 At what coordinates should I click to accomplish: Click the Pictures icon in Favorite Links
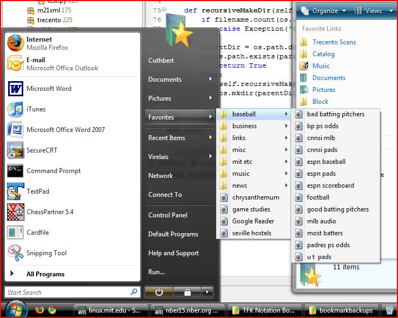tap(304, 90)
